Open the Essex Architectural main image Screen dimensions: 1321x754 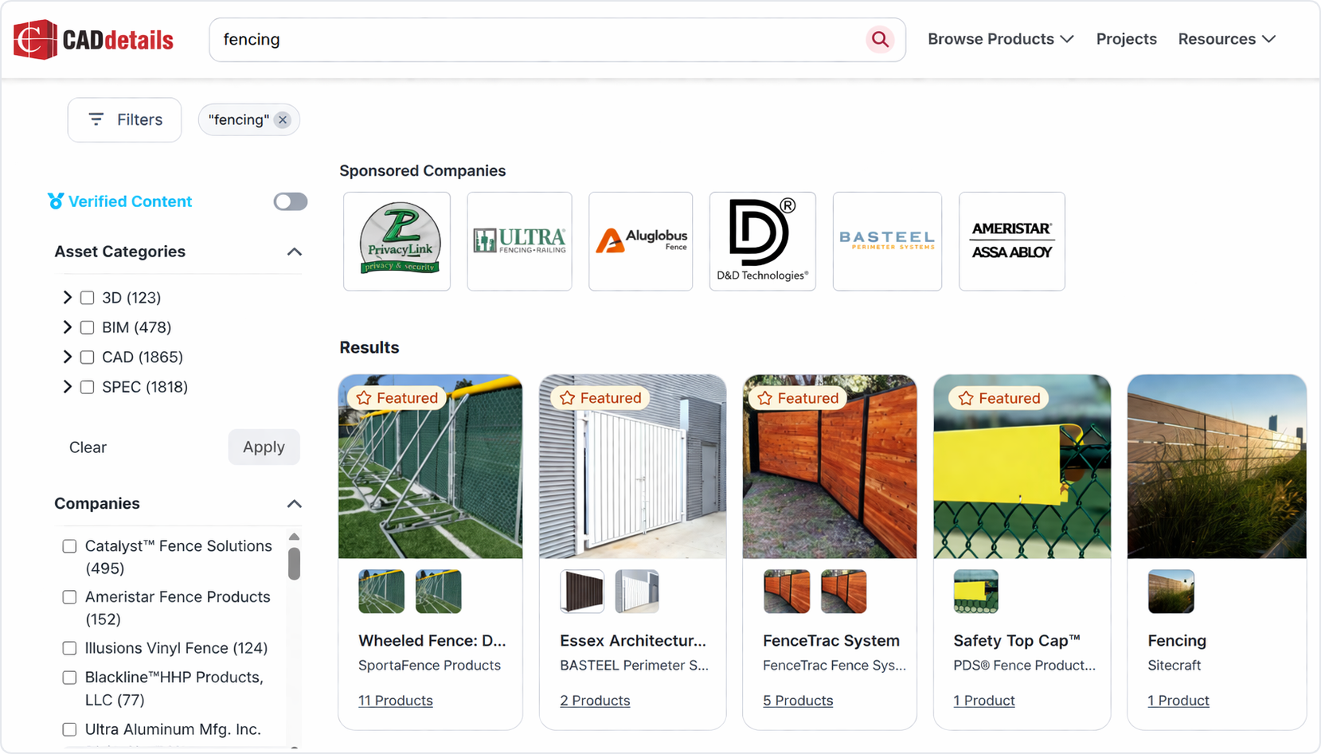[x=633, y=467]
